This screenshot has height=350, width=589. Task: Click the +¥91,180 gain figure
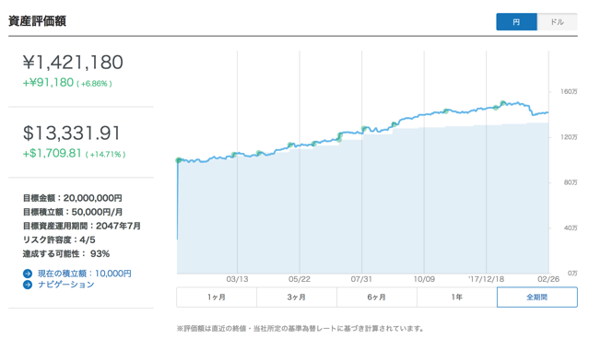(x=48, y=83)
